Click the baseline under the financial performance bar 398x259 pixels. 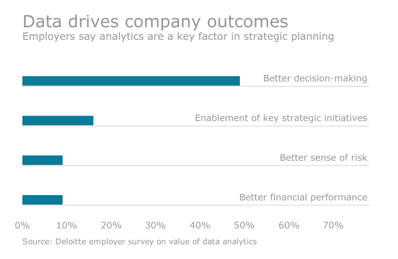coord(215,205)
